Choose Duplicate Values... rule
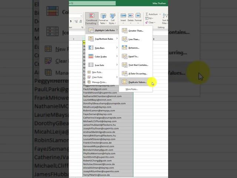Screen dimensions: 237x178 [136, 82]
